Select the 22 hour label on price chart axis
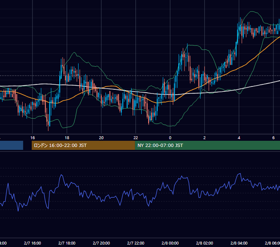 pos(136,138)
